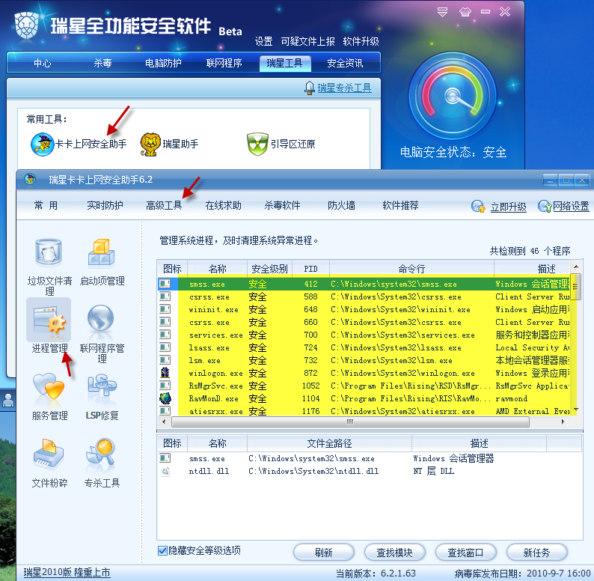Click the 卡卡 assistant window title icon
The width and height of the screenshot is (594, 581).
coord(30,179)
